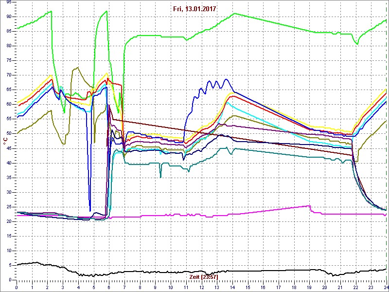The height and width of the screenshot is (292, 389).
Task: Click the Zeit [23:57] time label
Action: [204, 276]
